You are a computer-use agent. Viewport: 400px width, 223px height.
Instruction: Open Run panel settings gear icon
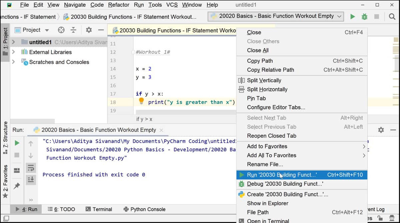381,130
